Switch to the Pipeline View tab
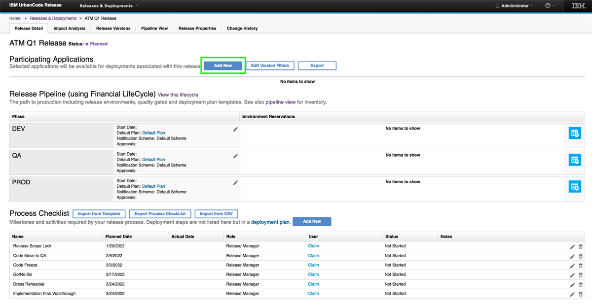Image resolution: width=592 pixels, height=305 pixels. 154,28
